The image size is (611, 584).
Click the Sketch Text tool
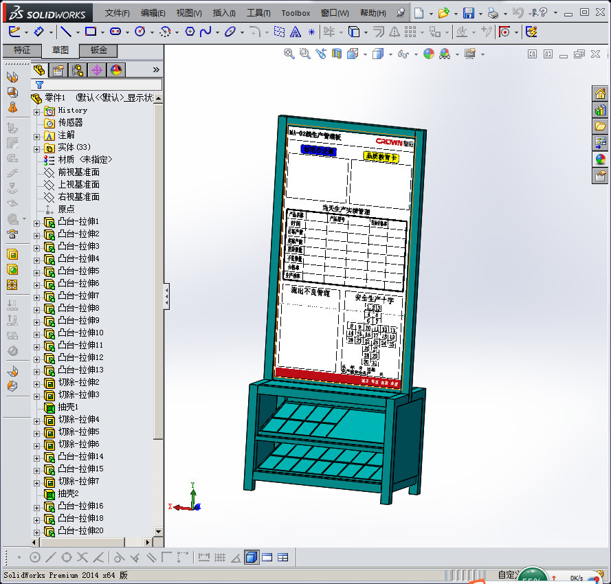[296, 32]
